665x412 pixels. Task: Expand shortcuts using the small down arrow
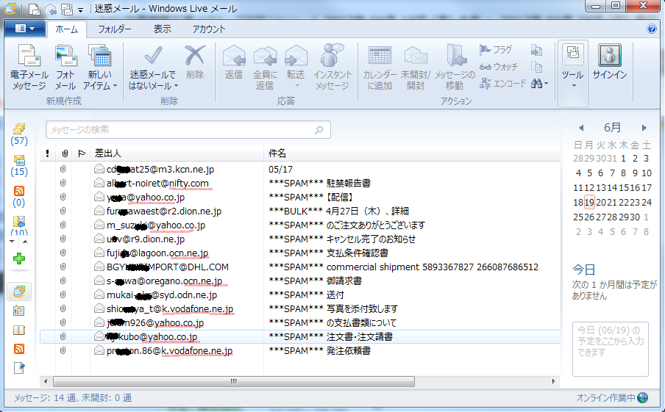[12, 242]
